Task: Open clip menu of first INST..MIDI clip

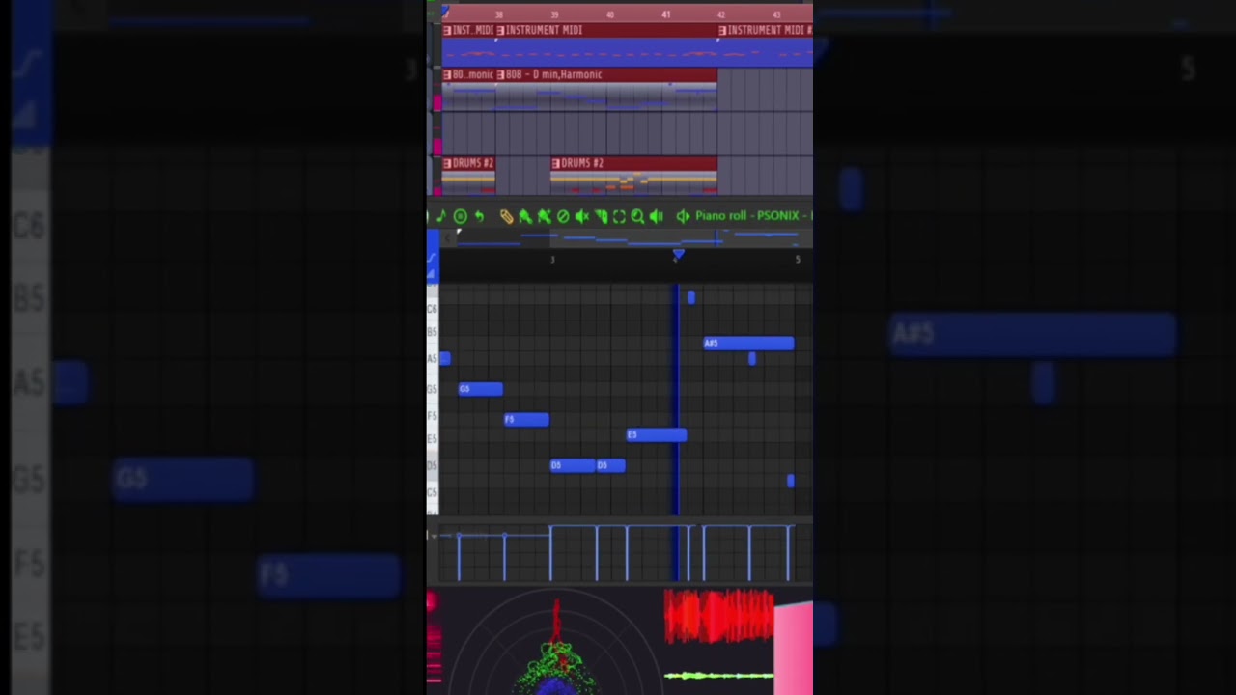Action: click(x=447, y=31)
